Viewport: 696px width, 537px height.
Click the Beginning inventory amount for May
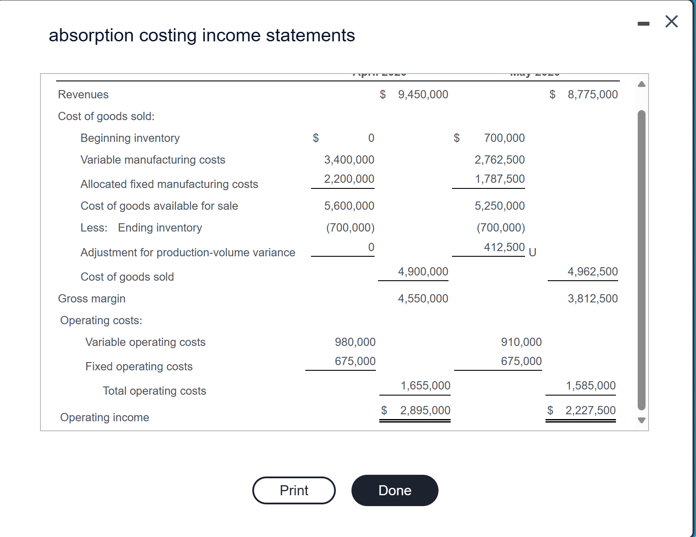(x=504, y=138)
